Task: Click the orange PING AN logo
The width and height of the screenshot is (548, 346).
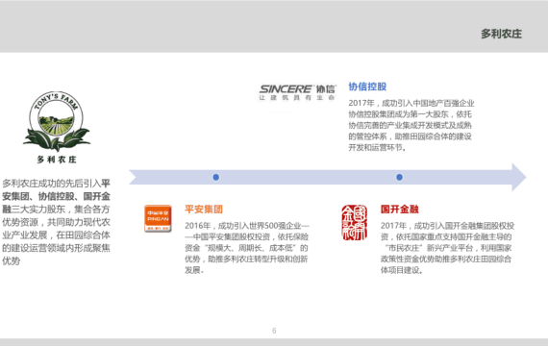Action: click(158, 219)
